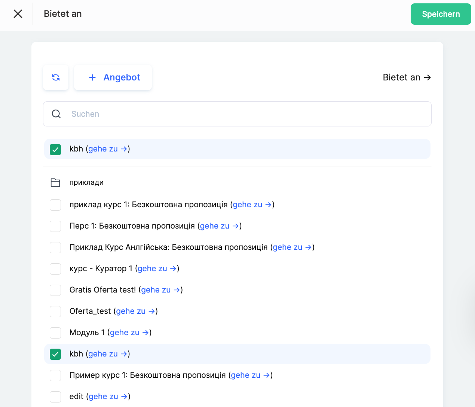Click the refresh offers icon button

[x=56, y=77]
